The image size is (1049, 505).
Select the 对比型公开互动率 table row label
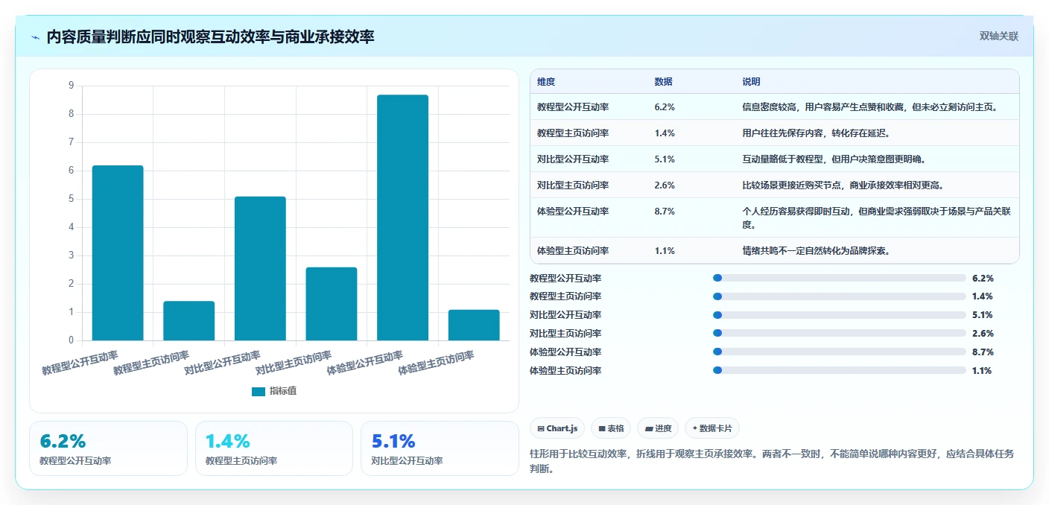click(x=573, y=159)
